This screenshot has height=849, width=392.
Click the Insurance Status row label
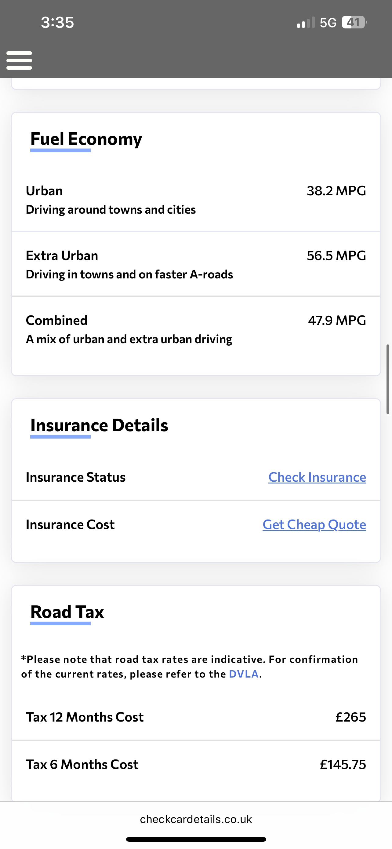pyautogui.click(x=76, y=477)
